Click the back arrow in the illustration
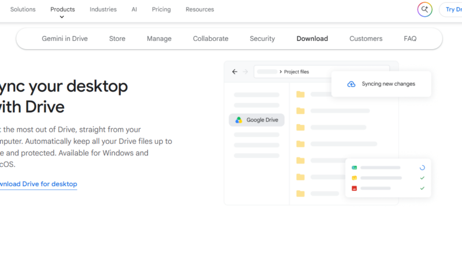462x260 pixels. click(x=234, y=72)
